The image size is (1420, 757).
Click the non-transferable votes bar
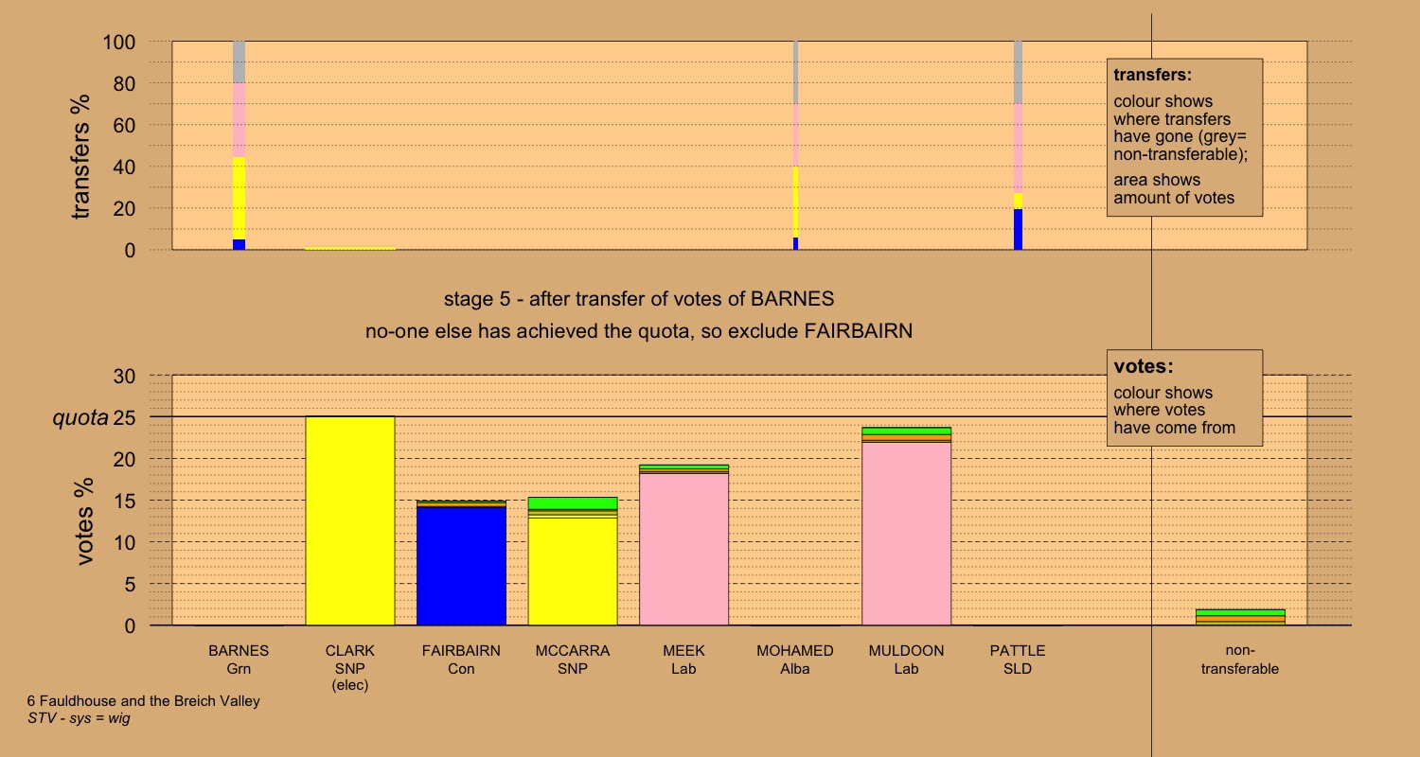click(1240, 617)
